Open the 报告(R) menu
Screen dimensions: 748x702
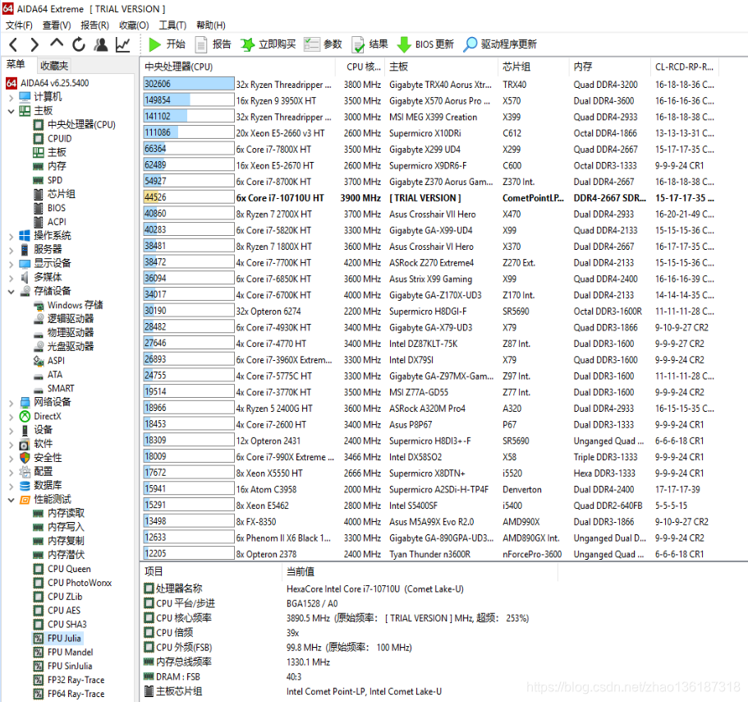[95, 25]
